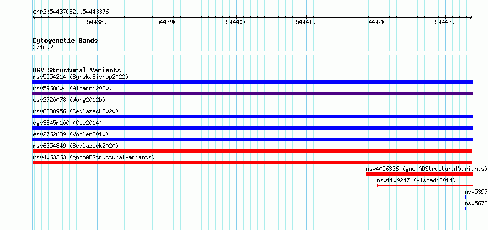Select the red nsv6354849 variant bar
Image resolution: width=488 pixels, height=230 pixels.
(x=252, y=151)
